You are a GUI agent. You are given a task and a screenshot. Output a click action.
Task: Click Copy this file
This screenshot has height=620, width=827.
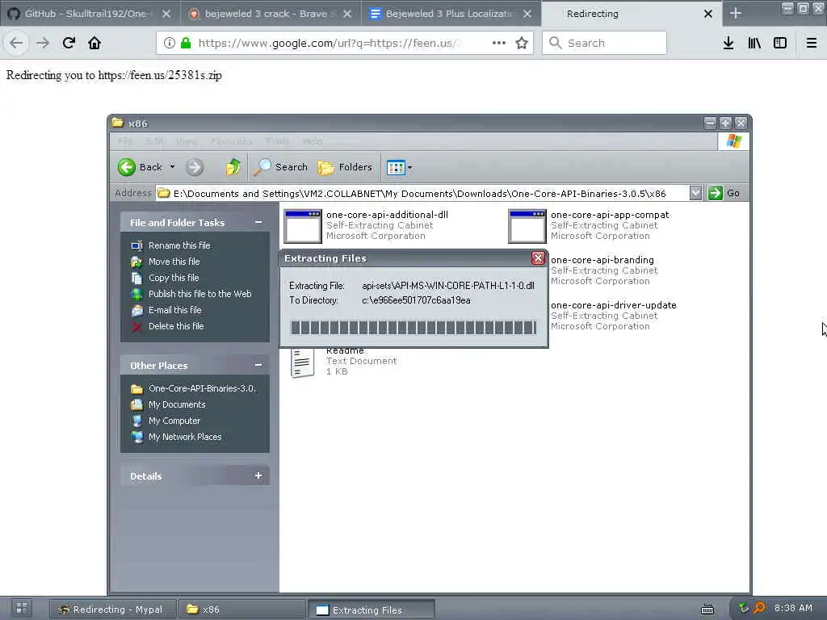point(174,278)
